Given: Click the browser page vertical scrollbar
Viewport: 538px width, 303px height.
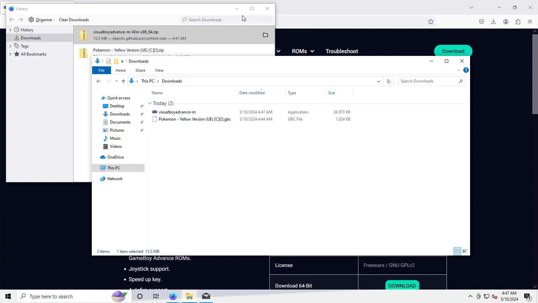Looking at the screenshot, I should (x=535, y=74).
